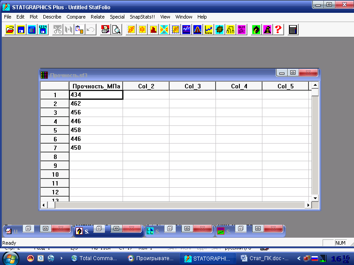Open the Scatterplot toolbar icon
This screenshot has width=354, height=265.
click(131, 30)
